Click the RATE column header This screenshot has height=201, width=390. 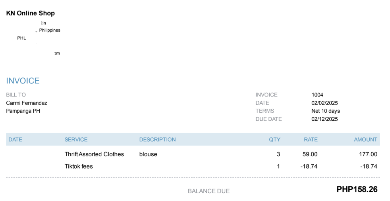click(x=311, y=140)
